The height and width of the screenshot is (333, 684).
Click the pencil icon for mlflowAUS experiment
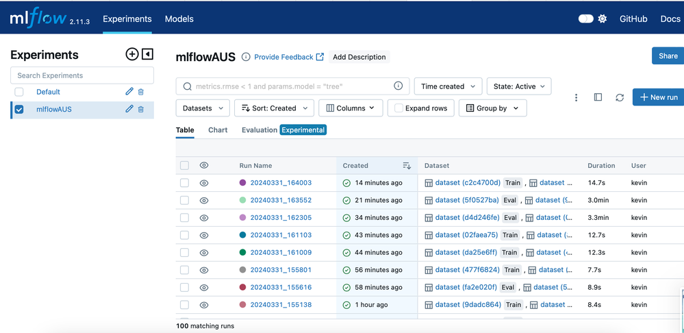point(129,109)
